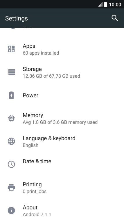Tap the About info icon

click(x=11, y=210)
